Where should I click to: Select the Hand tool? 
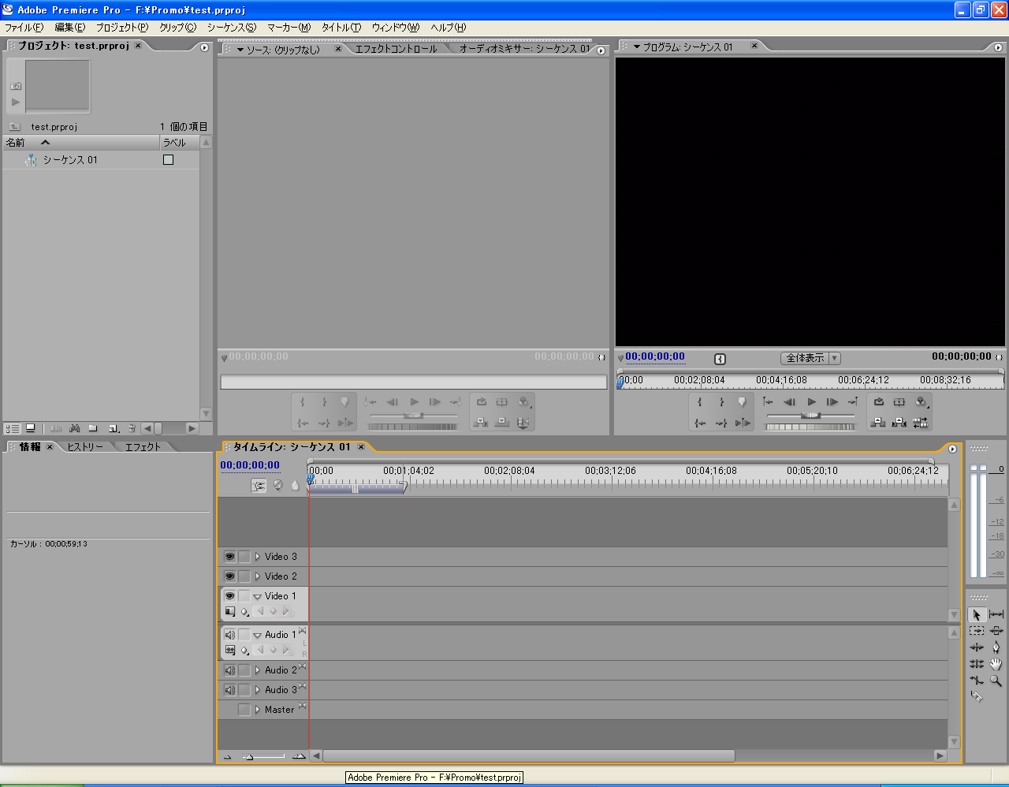(996, 664)
